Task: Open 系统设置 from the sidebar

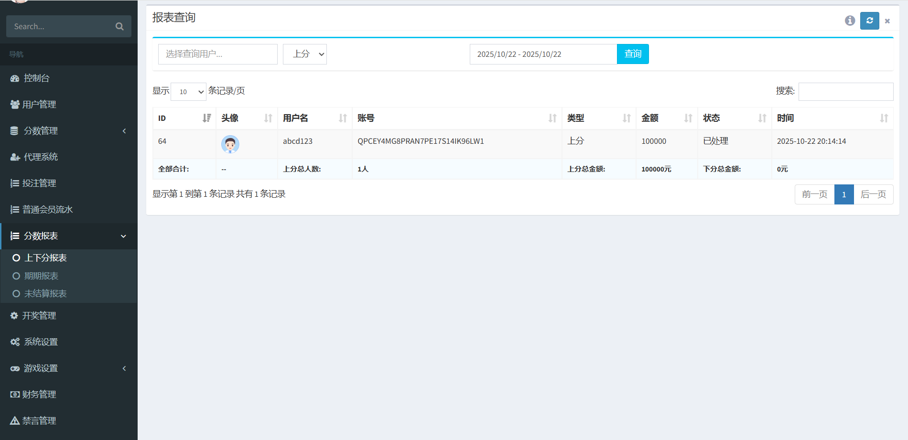Action: (x=41, y=342)
